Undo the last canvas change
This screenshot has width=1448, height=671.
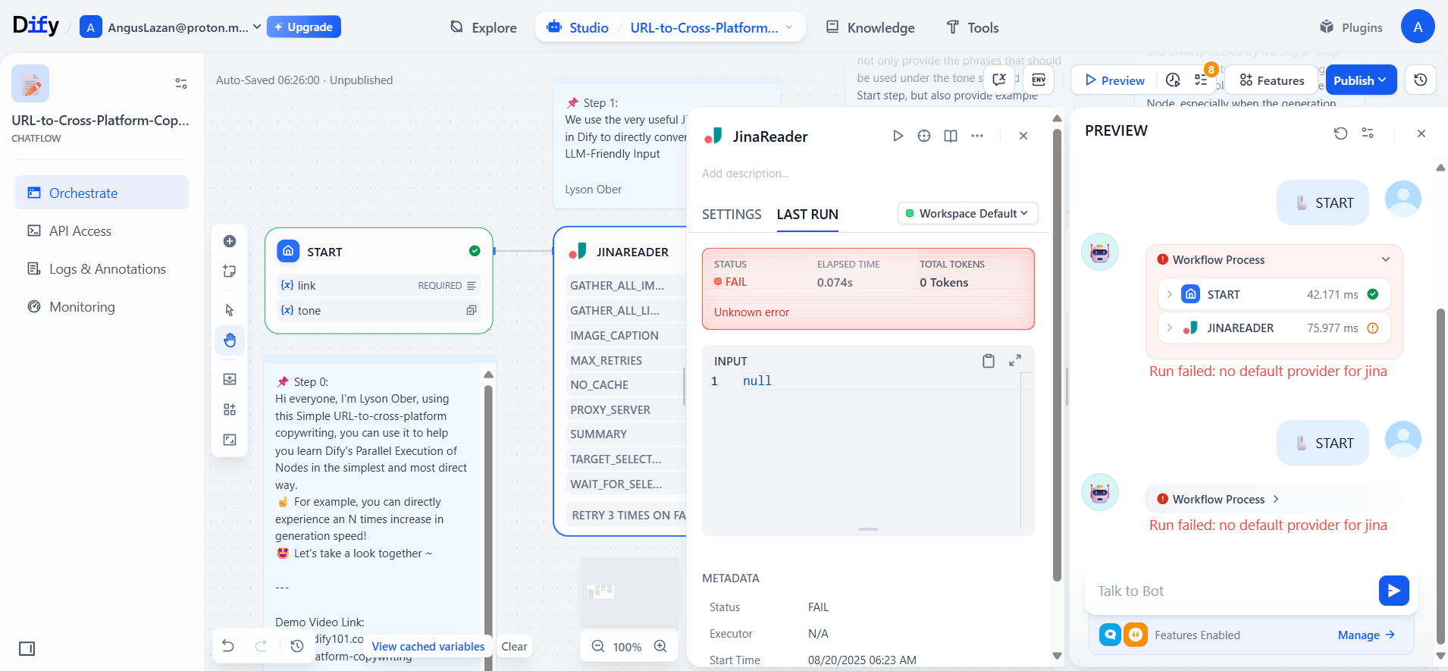point(228,646)
